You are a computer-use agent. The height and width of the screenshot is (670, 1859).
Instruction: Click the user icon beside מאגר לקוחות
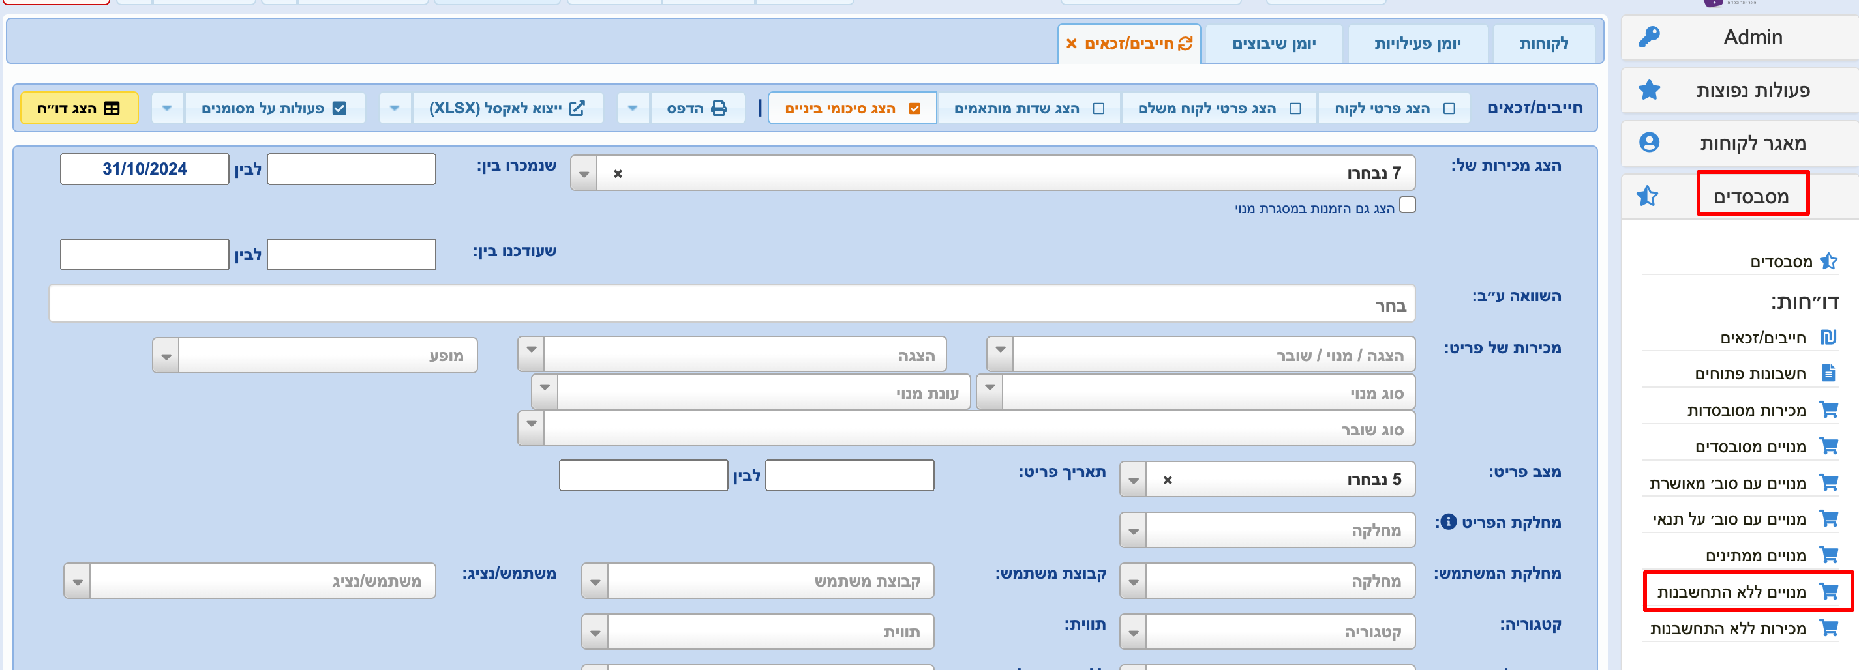pyautogui.click(x=1649, y=142)
